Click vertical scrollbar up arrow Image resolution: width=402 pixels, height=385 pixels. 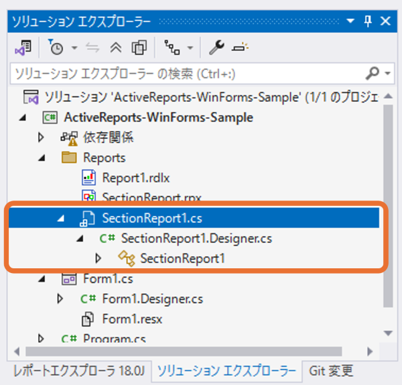(388, 97)
